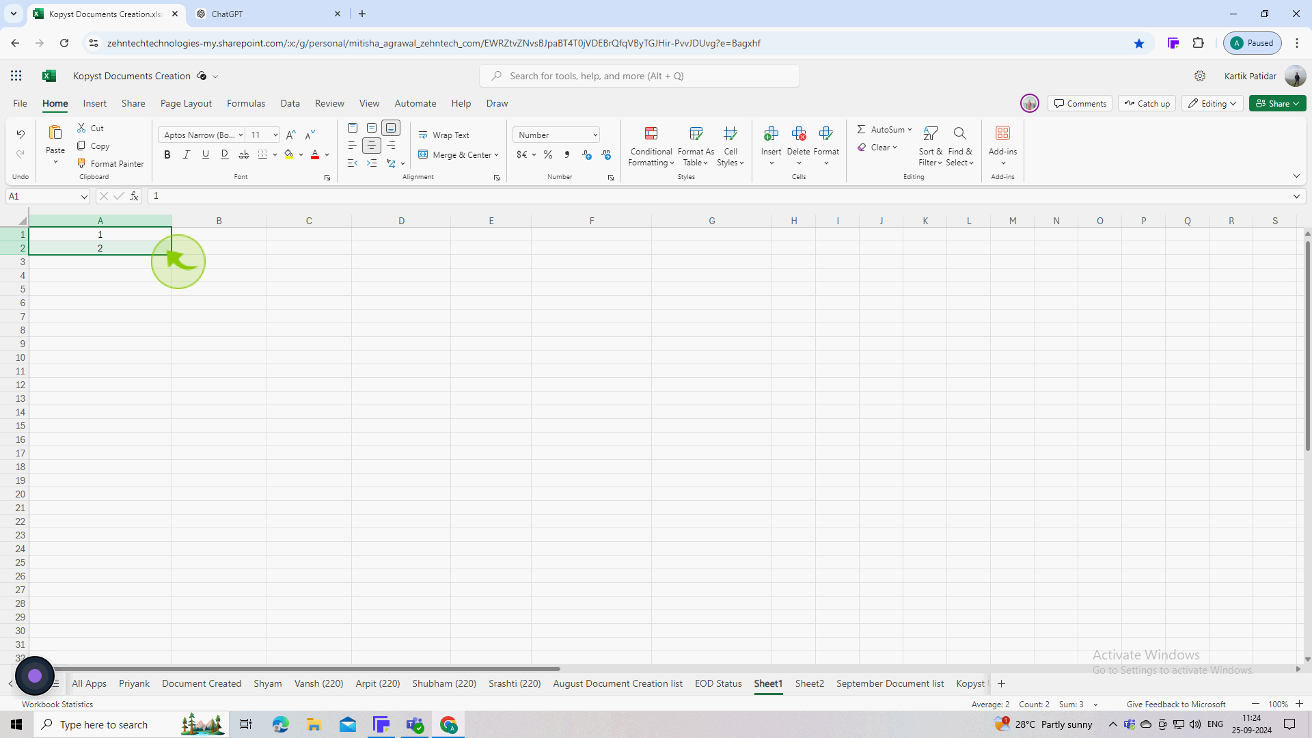
Task: Click Give Feedback to Microsoft link
Action: (1176, 704)
